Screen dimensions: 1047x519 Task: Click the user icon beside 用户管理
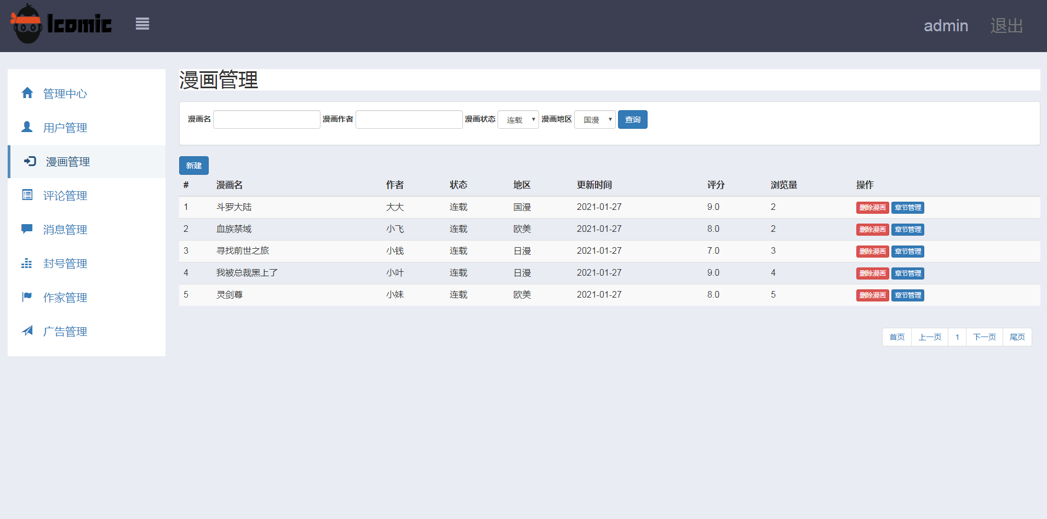tap(27, 127)
